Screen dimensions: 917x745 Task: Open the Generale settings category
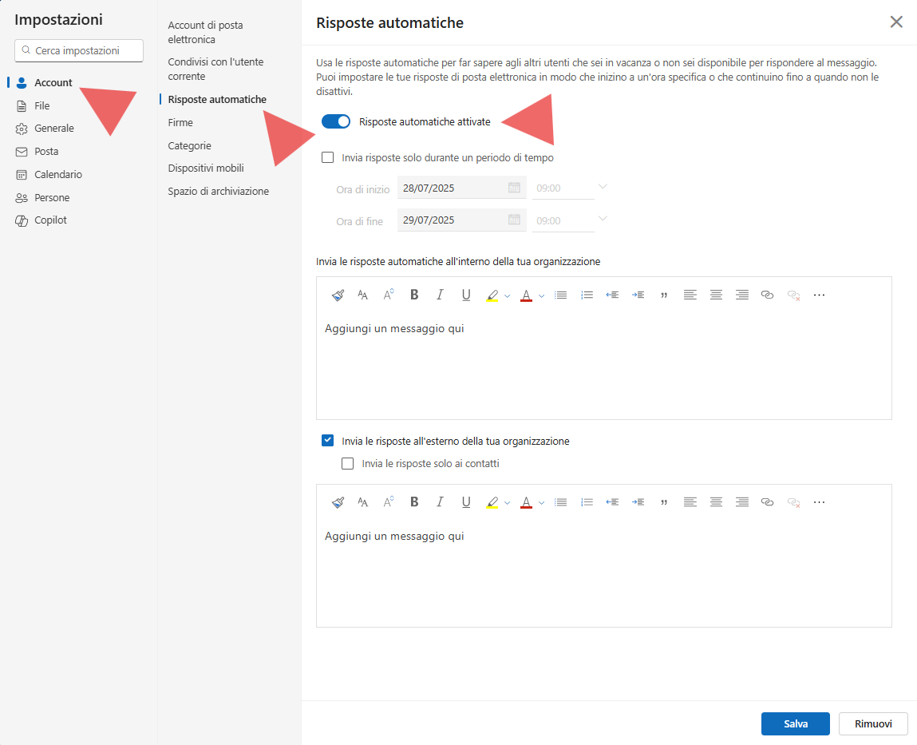[x=45, y=129]
